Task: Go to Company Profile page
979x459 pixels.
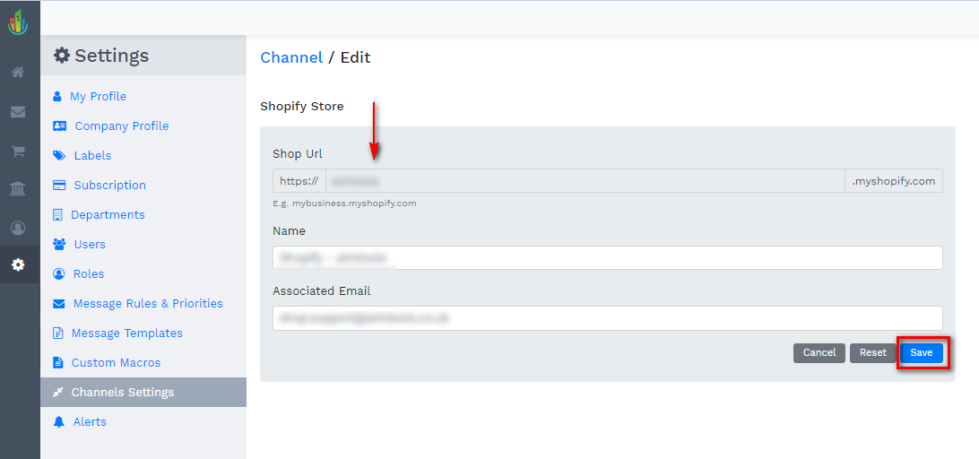Action: click(121, 126)
